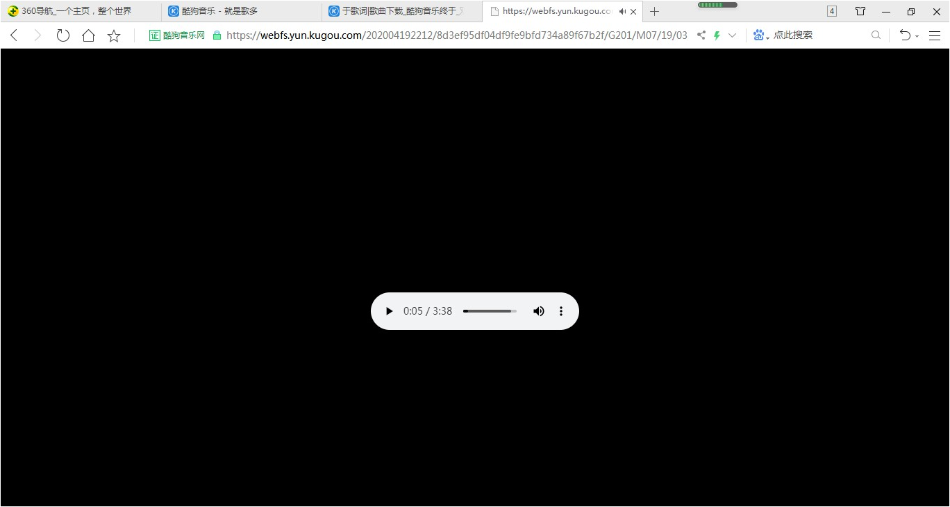Viewport: 950px width, 507px height.
Task: Open the browser hamburger main menu
Action: 935,35
